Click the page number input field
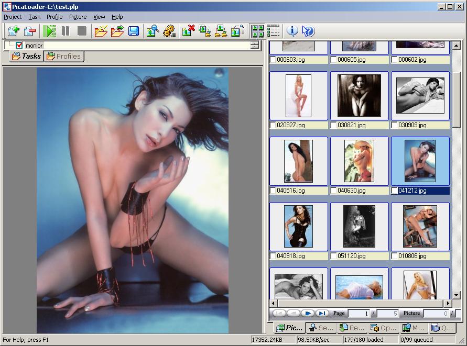The height and width of the screenshot is (346, 467). click(x=359, y=314)
